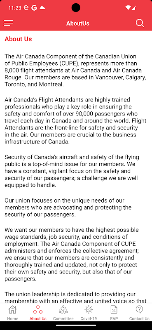The width and height of the screenshot is (152, 330).
Task: Switch to the Committee tab label
Action: (x=63, y=318)
